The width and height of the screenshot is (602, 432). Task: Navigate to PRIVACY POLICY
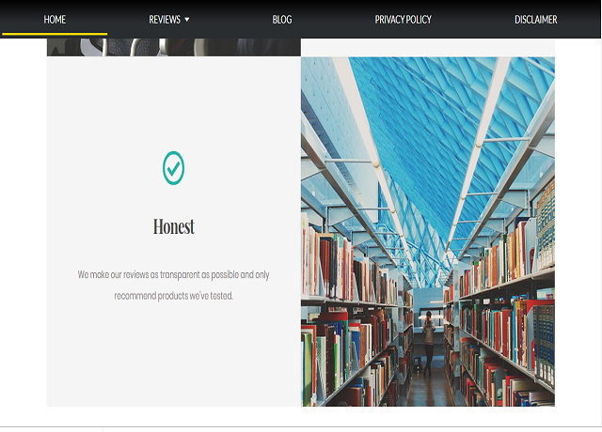[x=403, y=20]
